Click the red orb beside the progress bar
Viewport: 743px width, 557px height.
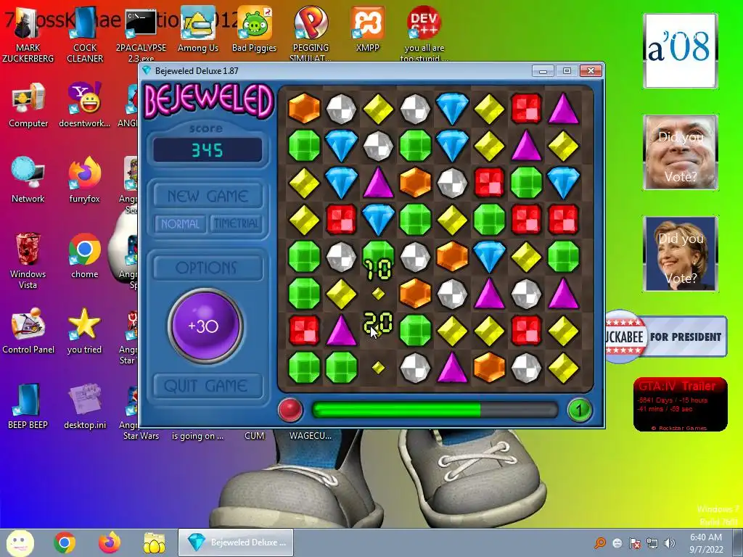pos(290,409)
